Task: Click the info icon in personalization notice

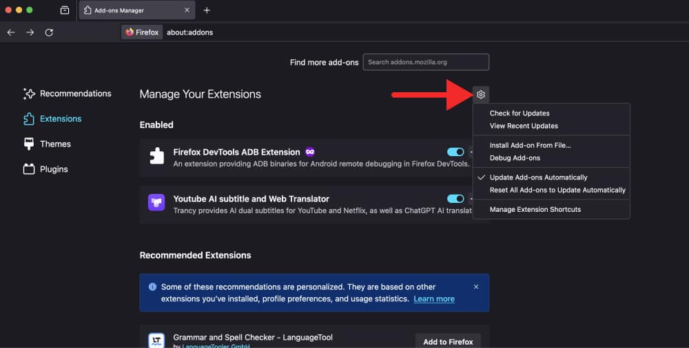Action: coord(152,287)
